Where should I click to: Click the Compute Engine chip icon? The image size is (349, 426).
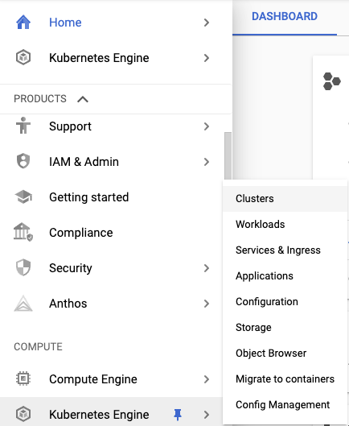click(x=23, y=378)
